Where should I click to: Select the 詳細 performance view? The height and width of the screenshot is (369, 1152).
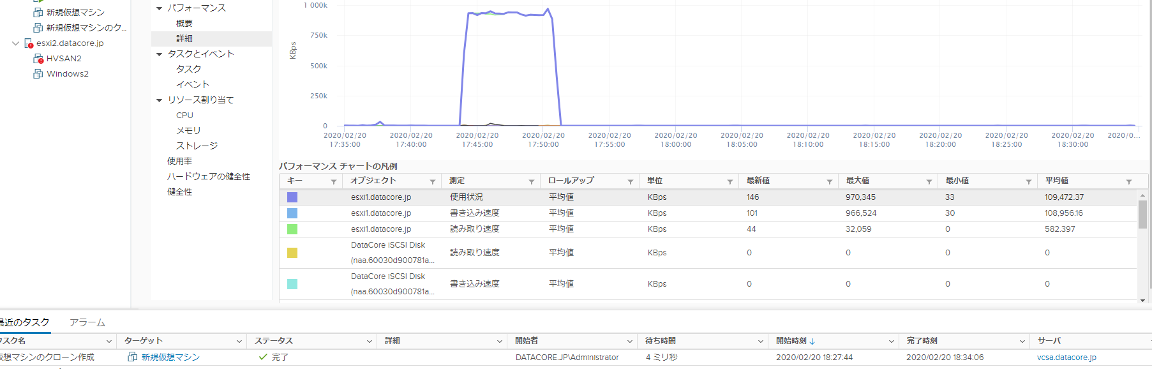[x=184, y=38]
